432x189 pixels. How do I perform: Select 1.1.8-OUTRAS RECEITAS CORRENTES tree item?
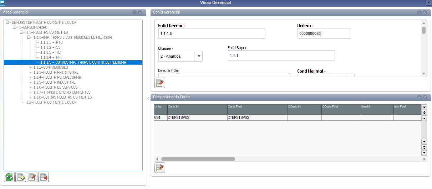[62, 97]
